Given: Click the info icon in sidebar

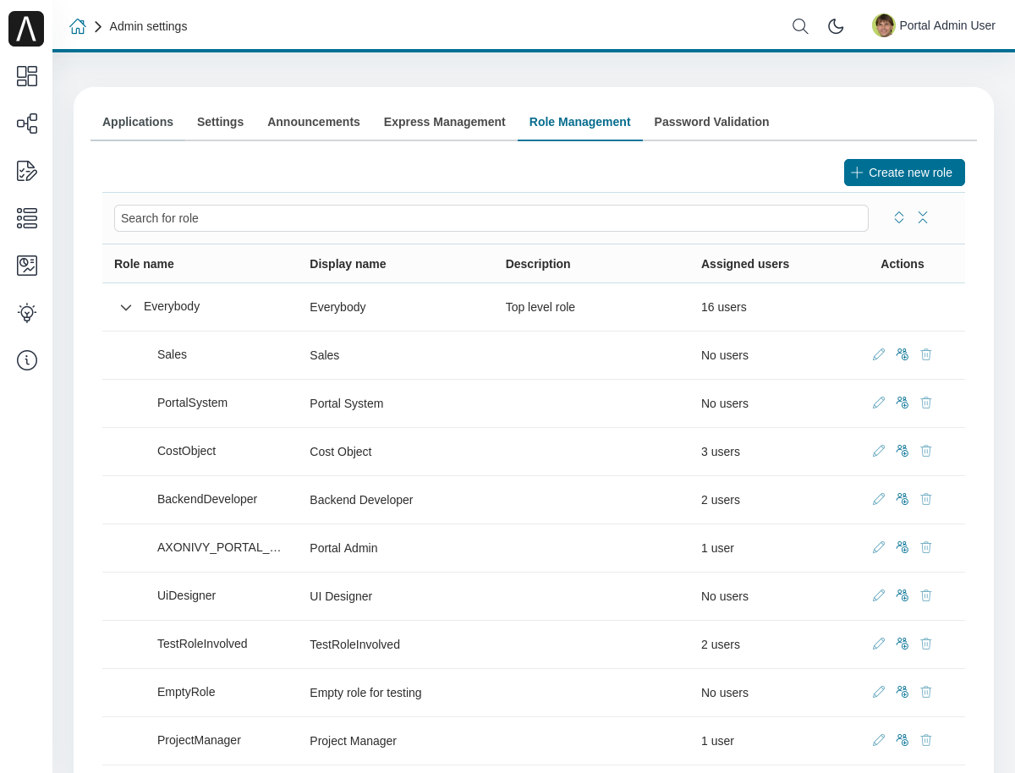Looking at the screenshot, I should pos(26,360).
